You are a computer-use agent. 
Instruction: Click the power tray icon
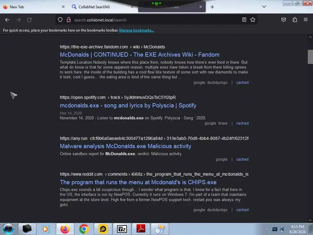[282, 229]
